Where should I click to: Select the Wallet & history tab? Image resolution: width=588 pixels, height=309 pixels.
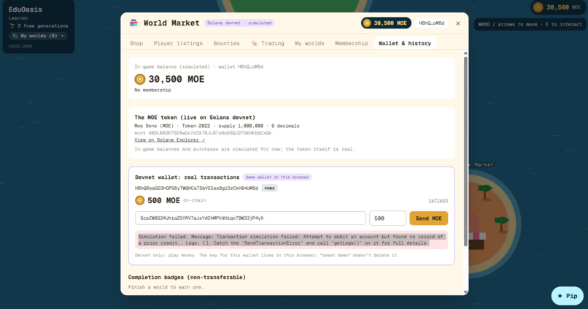(405, 44)
